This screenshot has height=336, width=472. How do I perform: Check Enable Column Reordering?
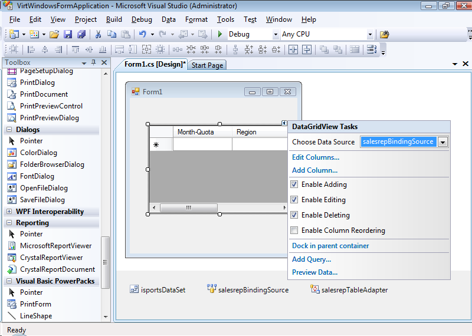pyautogui.click(x=294, y=230)
